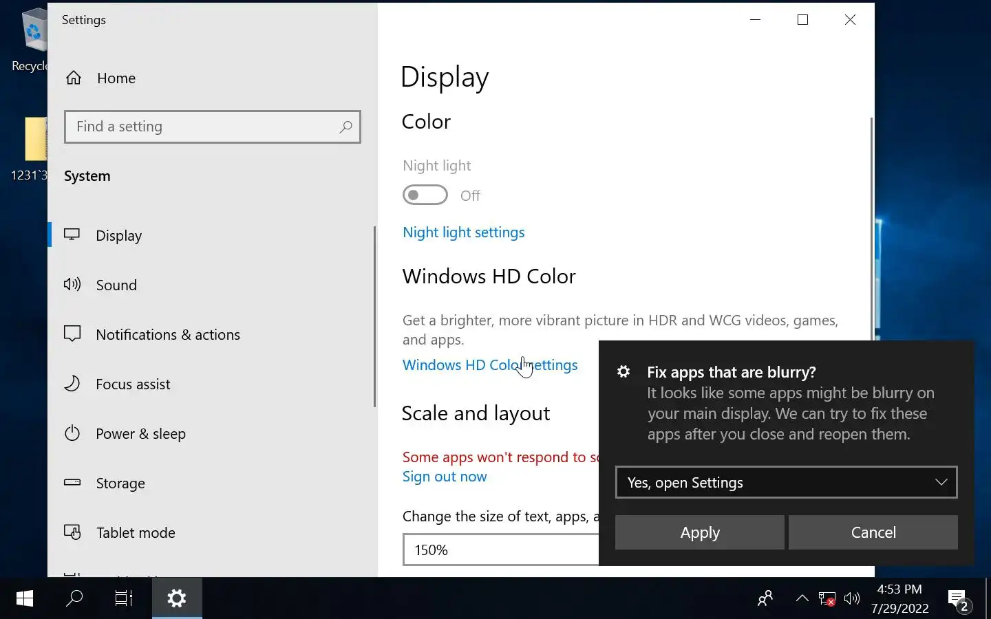Open People icon in system tray
The width and height of the screenshot is (991, 619).
pos(765,598)
